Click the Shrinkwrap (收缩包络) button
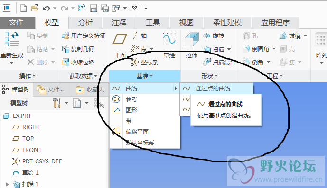 pyautogui.click(x=78, y=62)
